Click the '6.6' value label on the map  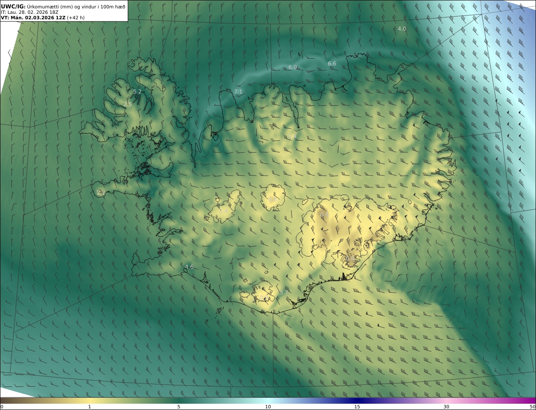[x=332, y=64]
